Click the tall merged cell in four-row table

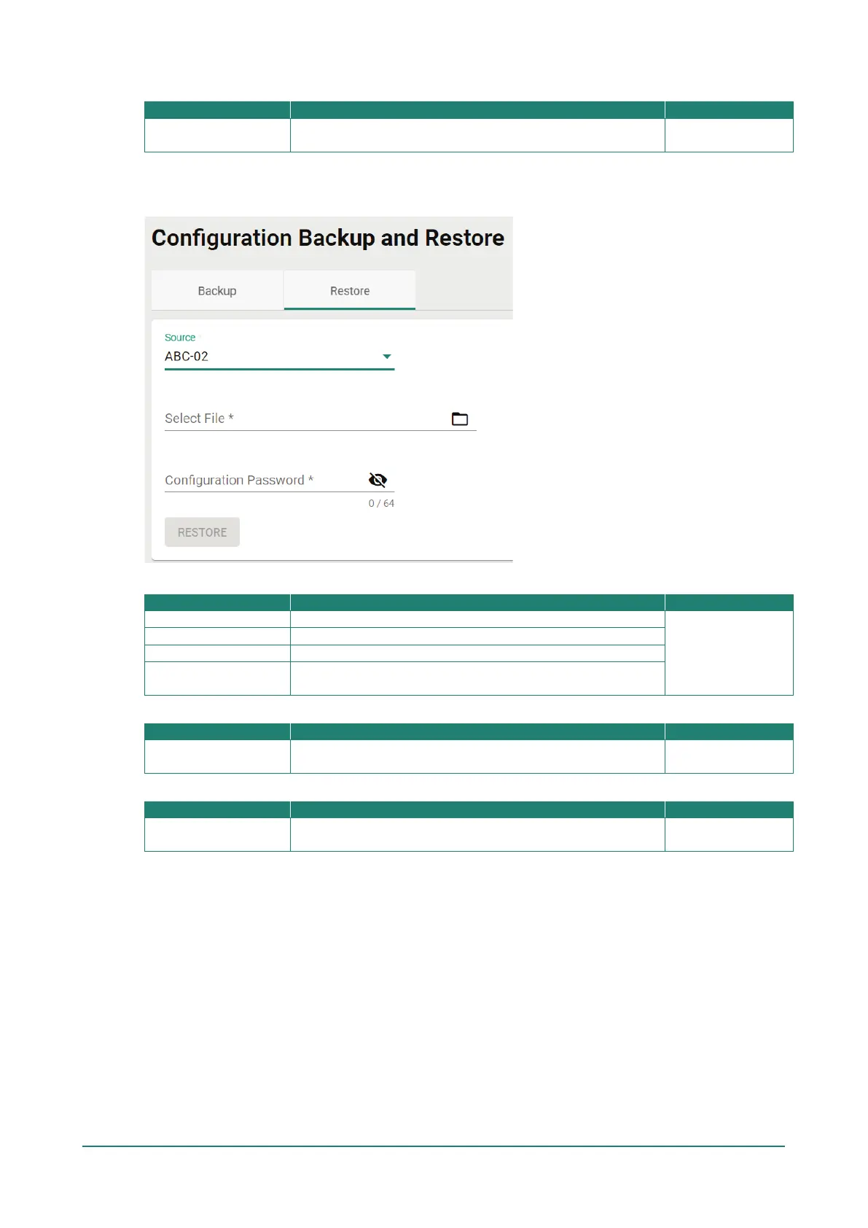click(729, 653)
